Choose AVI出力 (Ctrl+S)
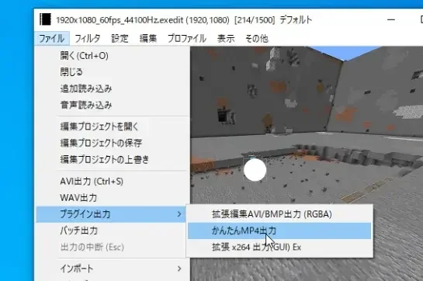Screen dimensions: 423x281 pos(111,181)
